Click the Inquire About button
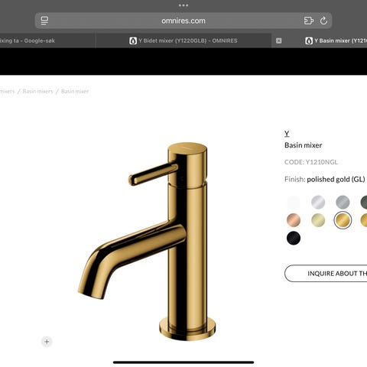Screen dimensions: 367x367 coord(326,274)
